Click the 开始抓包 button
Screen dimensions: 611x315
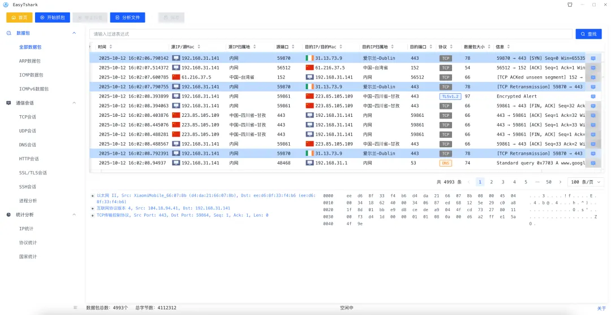click(53, 17)
